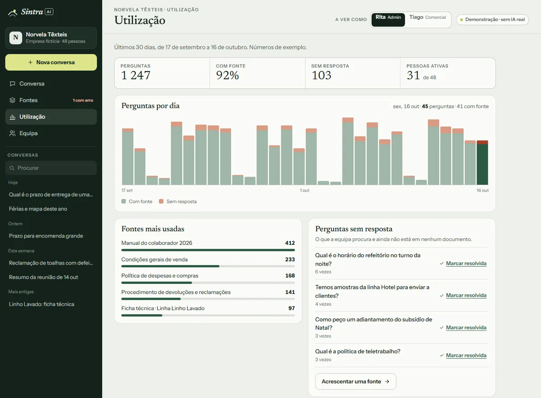This screenshot has width=541, height=398.
Task: Click the checkmark icon beside the subsídio de Natal question
Action: (442, 328)
